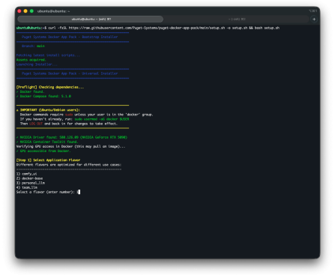
Task: Click '[Preflight] Checking dependencies...' line
Action: click(50, 87)
